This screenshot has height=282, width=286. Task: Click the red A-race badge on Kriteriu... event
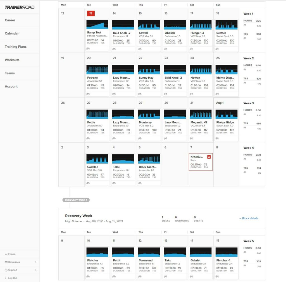(x=209, y=157)
